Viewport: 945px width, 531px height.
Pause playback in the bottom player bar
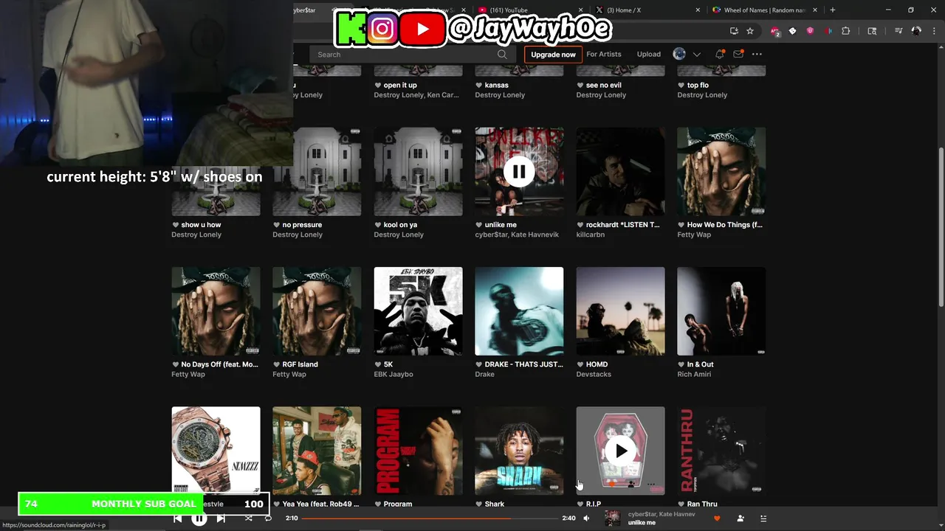pyautogui.click(x=199, y=518)
